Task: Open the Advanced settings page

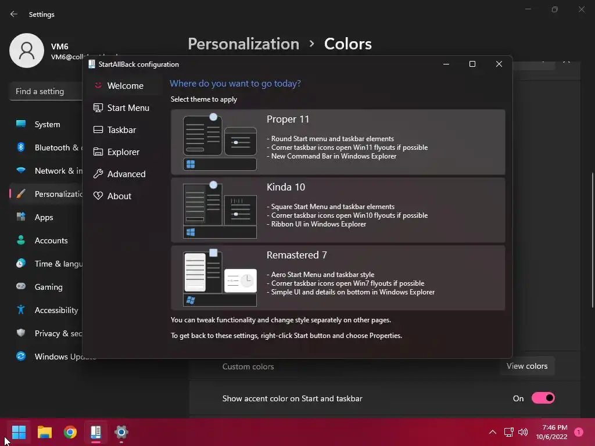Action: [124, 174]
